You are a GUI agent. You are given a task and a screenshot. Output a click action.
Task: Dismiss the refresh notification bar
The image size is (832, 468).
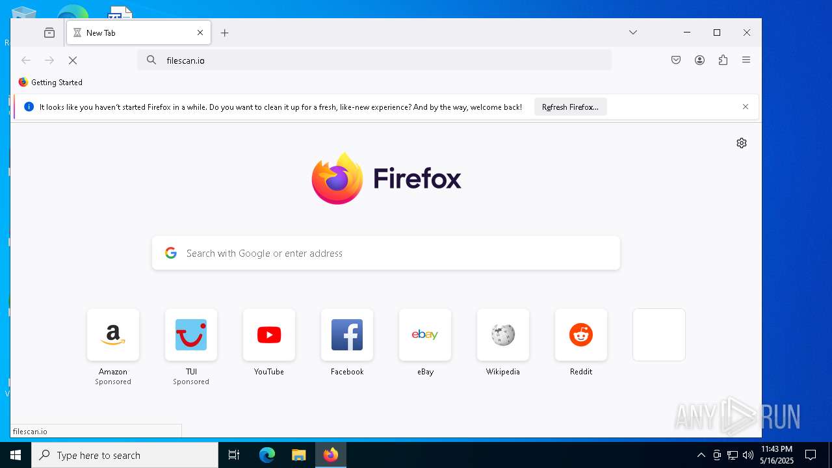pos(746,107)
